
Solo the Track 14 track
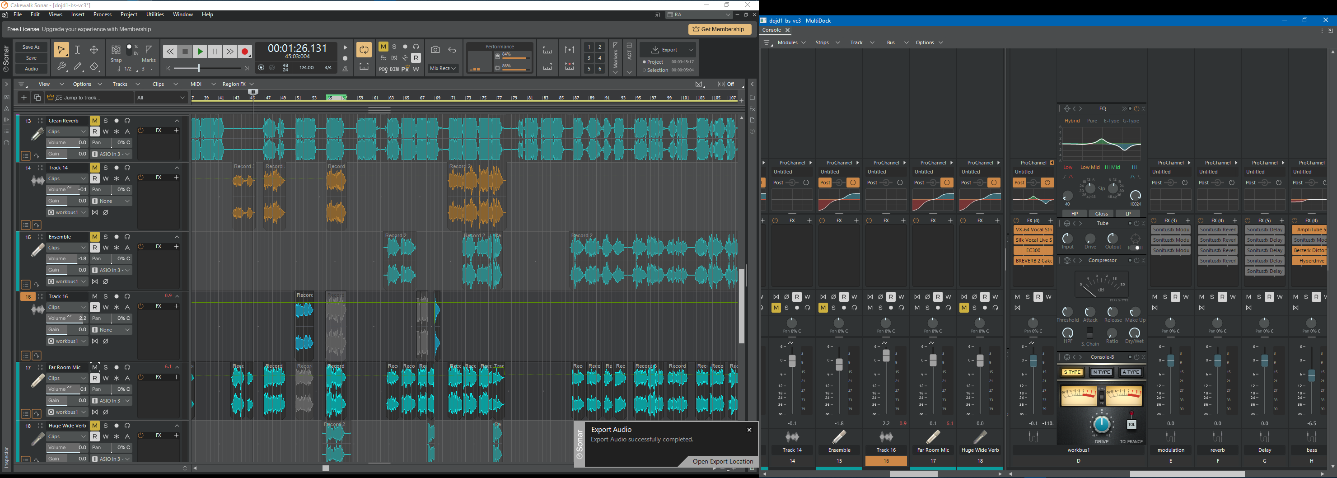click(x=105, y=168)
